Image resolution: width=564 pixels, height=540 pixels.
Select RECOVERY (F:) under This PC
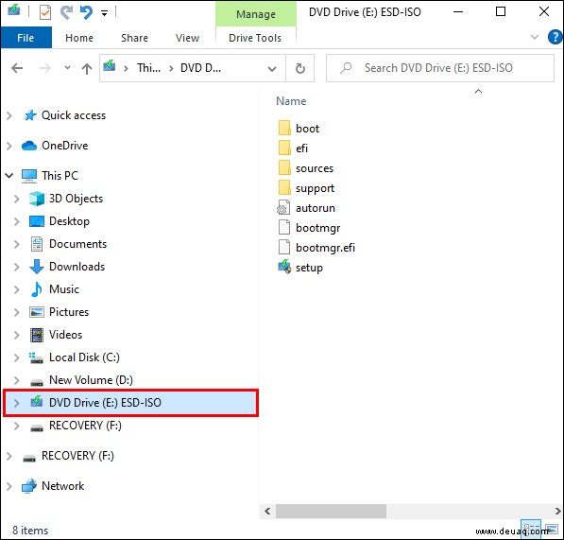tap(85, 426)
